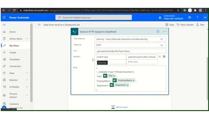Open the help question mark in header
This screenshot has width=209, height=118.
(197, 17)
